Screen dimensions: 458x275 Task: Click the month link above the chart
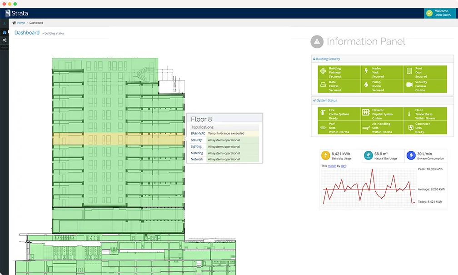[x=332, y=166]
